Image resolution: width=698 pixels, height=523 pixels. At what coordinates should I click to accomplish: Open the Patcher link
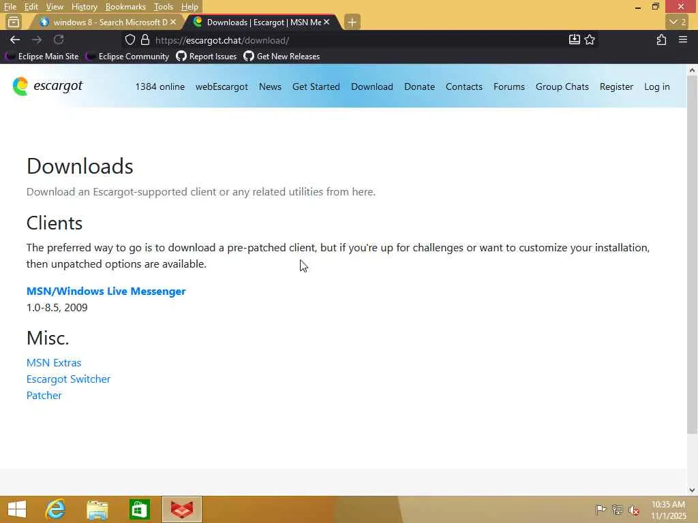pyautogui.click(x=44, y=396)
